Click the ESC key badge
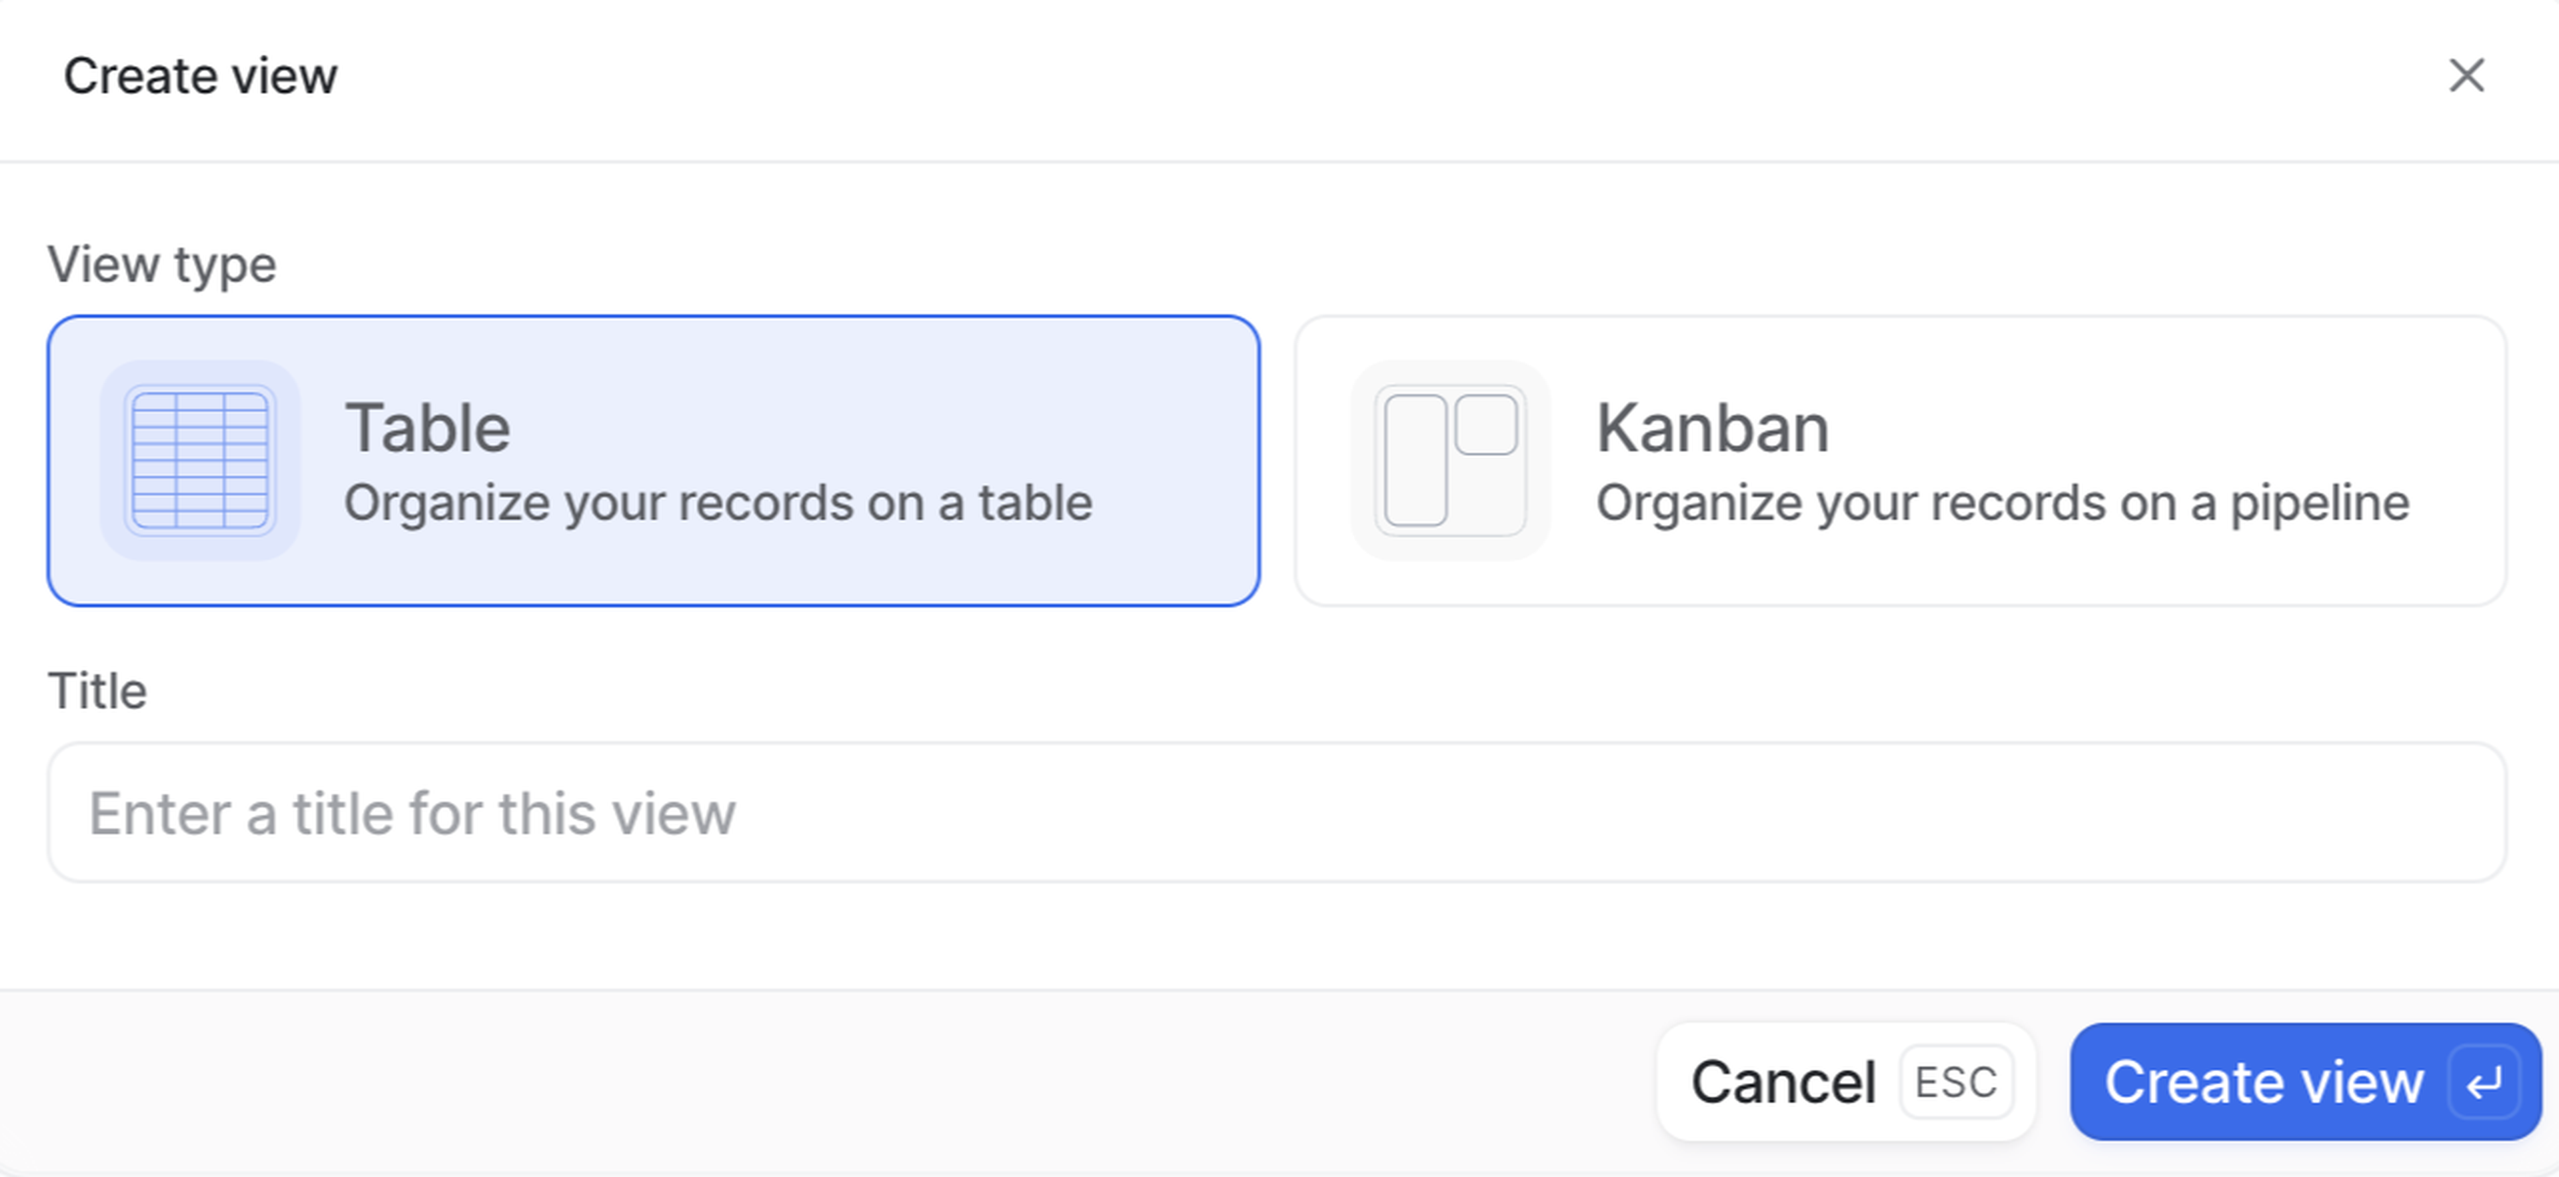This screenshot has width=2559, height=1177. pos(1955,1082)
